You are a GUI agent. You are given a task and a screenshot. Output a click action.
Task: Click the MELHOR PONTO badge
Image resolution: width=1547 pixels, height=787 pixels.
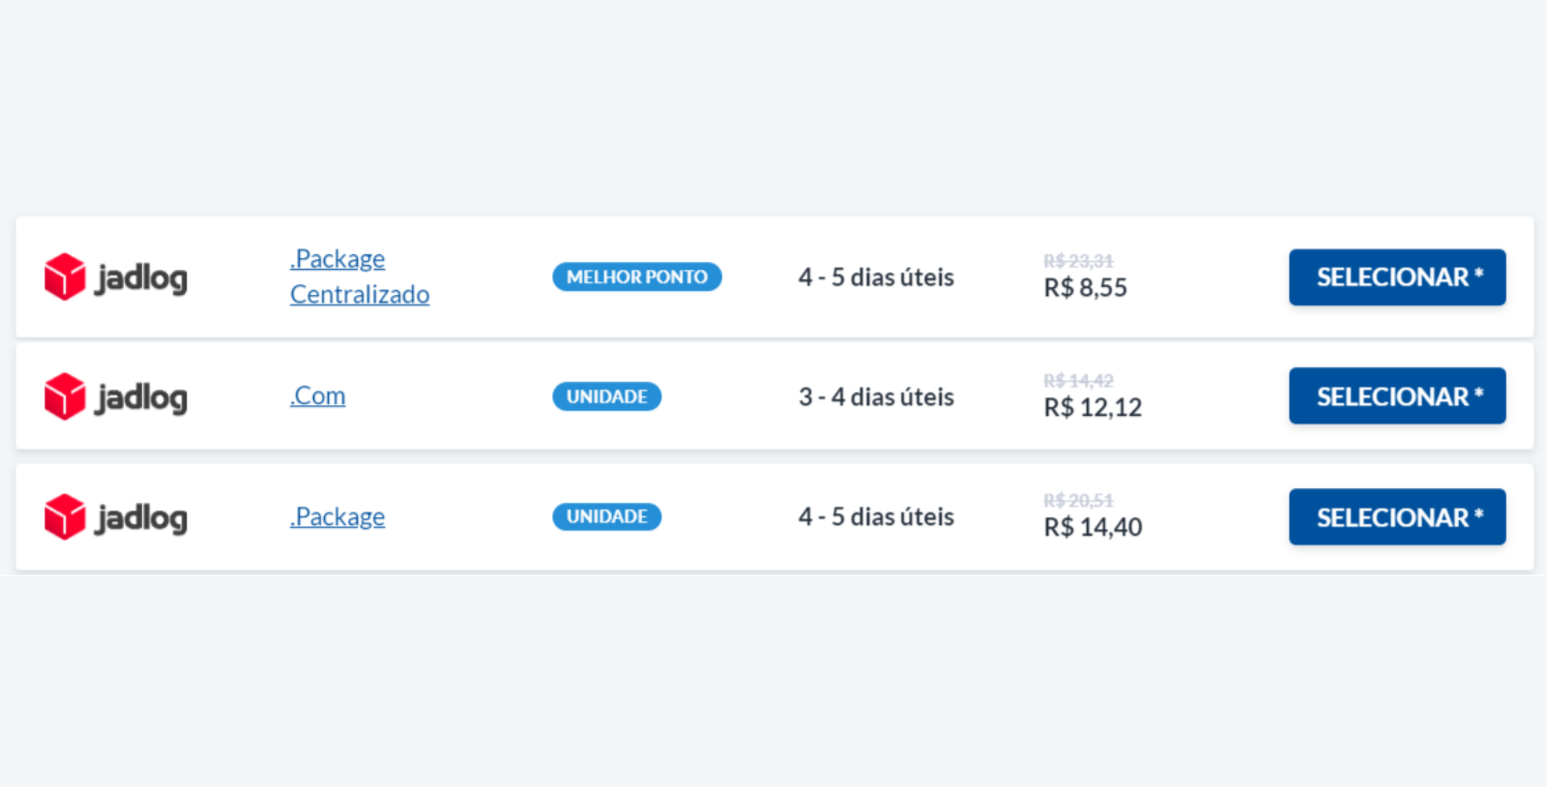pyautogui.click(x=636, y=277)
